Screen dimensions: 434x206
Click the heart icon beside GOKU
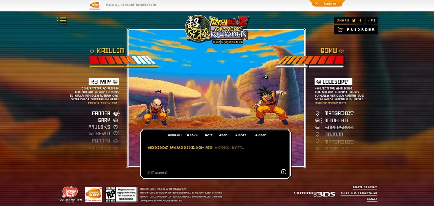click(x=342, y=51)
